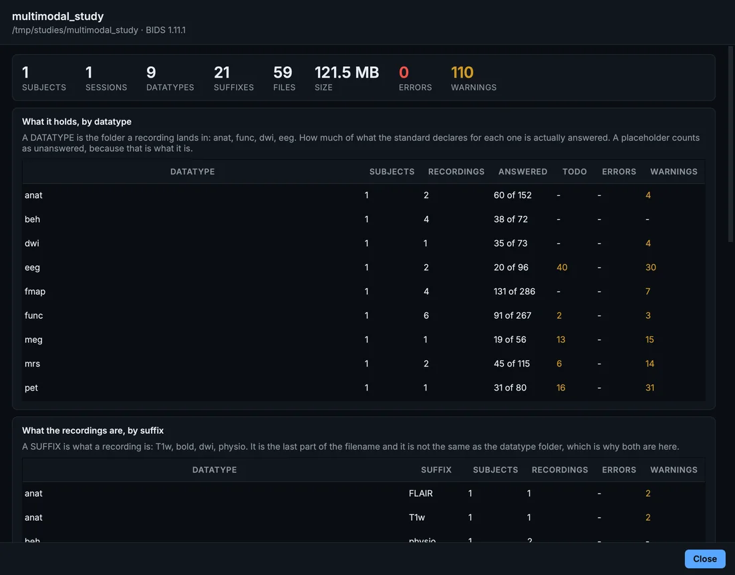Click the FLAIR suffix cell
The image size is (735, 575).
coord(420,493)
